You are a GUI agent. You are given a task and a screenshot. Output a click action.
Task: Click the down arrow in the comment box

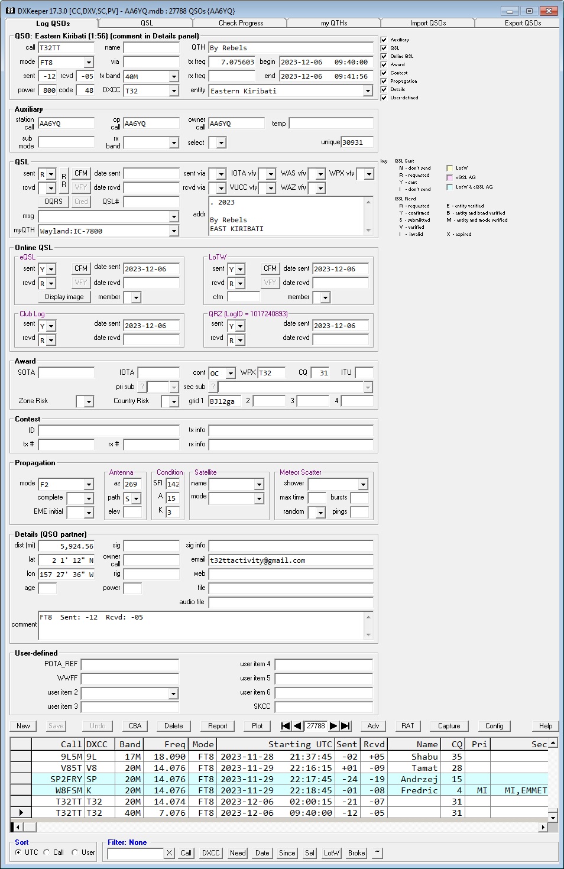[x=369, y=635]
